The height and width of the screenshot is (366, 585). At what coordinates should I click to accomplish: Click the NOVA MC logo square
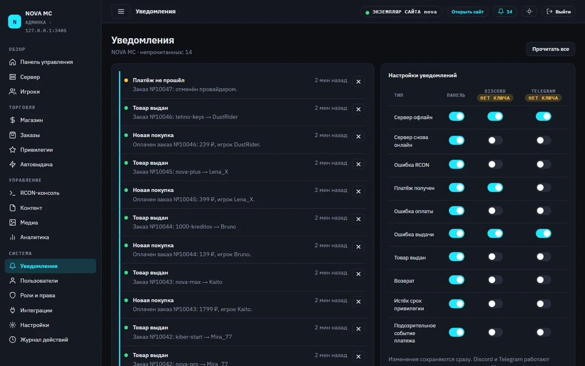[15, 22]
